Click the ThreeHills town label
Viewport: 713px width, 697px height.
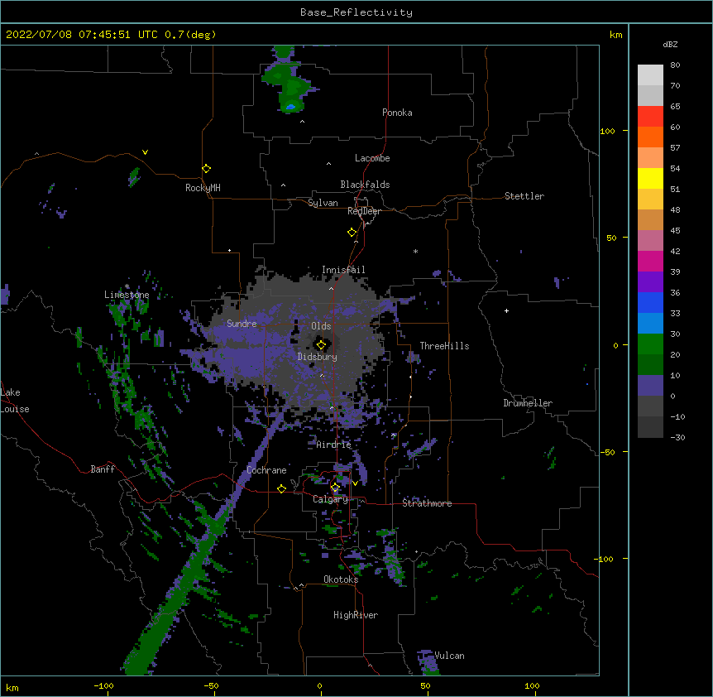[444, 346]
